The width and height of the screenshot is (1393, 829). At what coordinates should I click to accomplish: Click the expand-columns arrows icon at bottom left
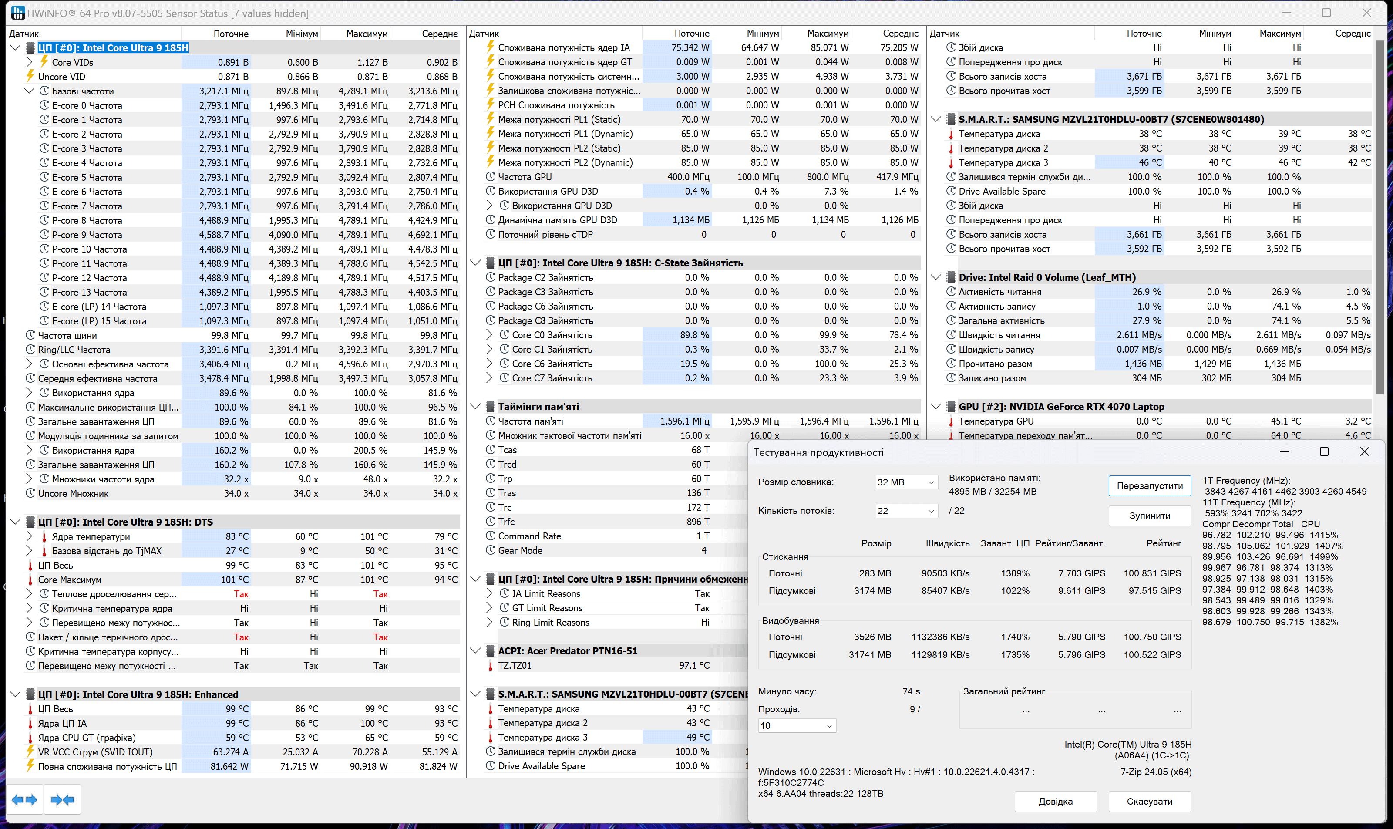[24, 799]
